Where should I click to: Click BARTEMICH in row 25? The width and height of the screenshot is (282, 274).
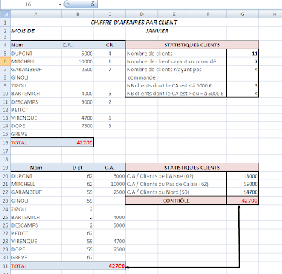(25, 217)
